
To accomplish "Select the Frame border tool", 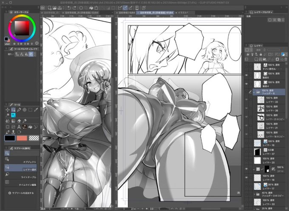I will coord(13,127).
